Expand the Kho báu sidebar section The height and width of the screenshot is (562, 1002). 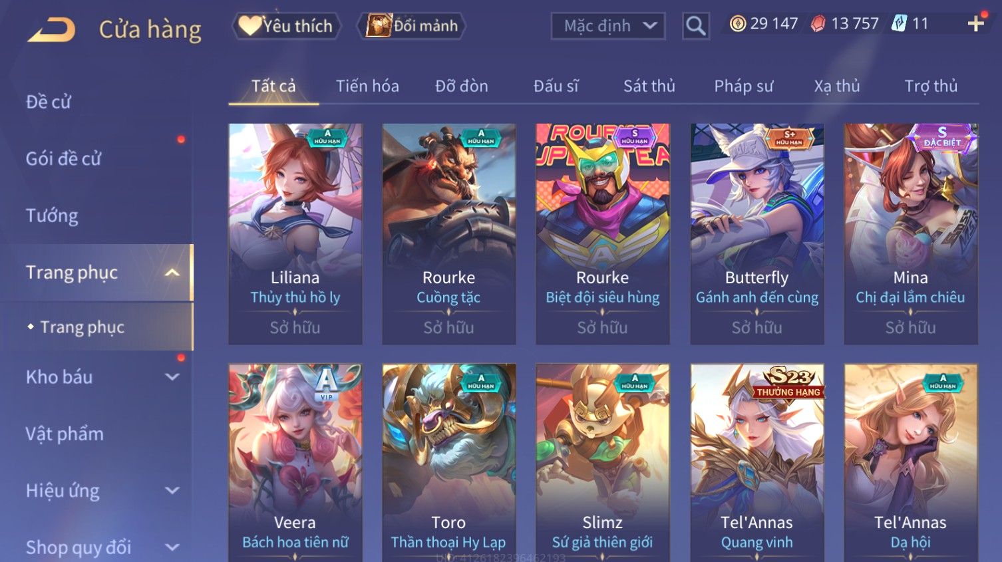click(x=172, y=377)
